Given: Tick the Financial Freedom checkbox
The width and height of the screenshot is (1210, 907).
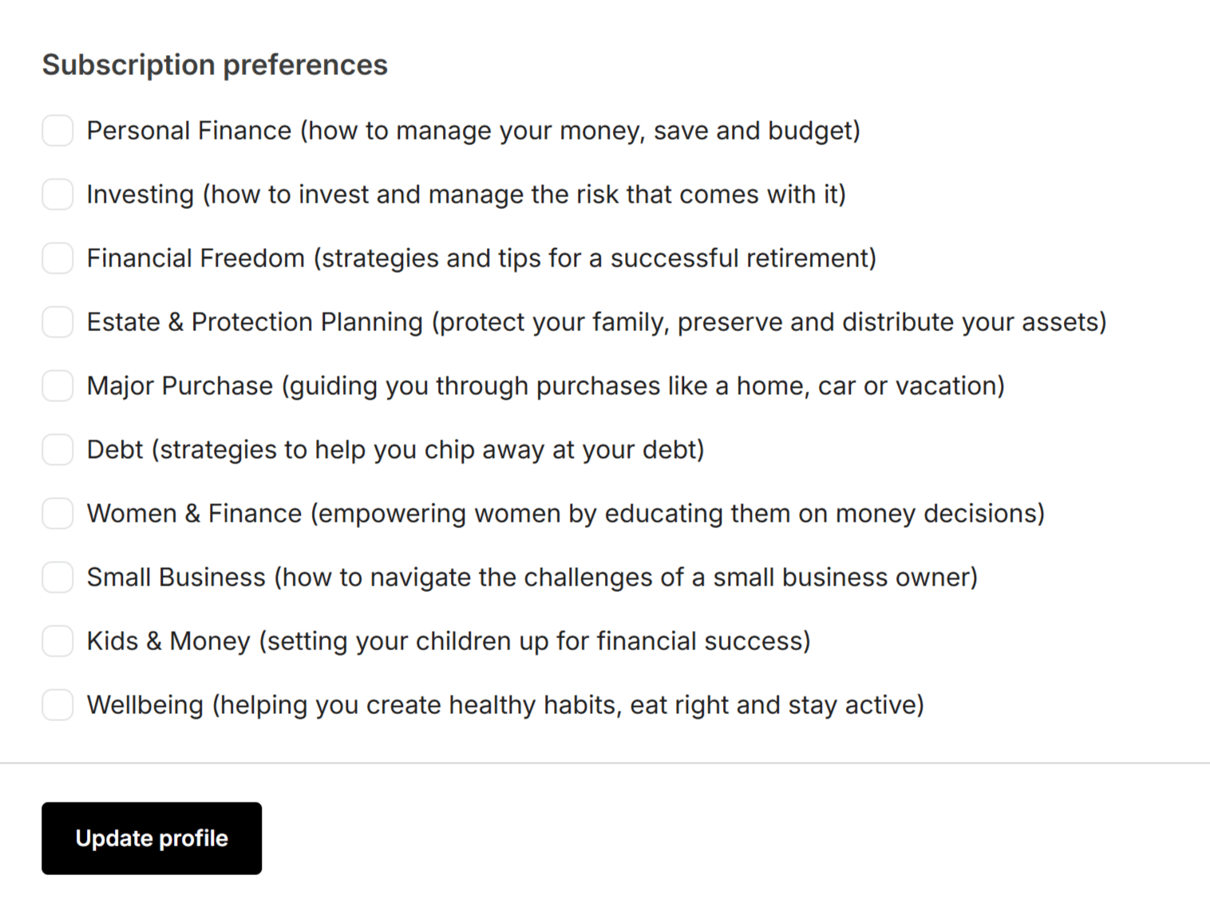Looking at the screenshot, I should (57, 258).
